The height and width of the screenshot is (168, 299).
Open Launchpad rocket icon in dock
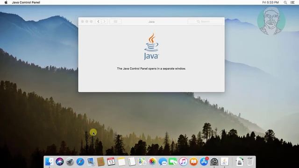tap(70, 162)
